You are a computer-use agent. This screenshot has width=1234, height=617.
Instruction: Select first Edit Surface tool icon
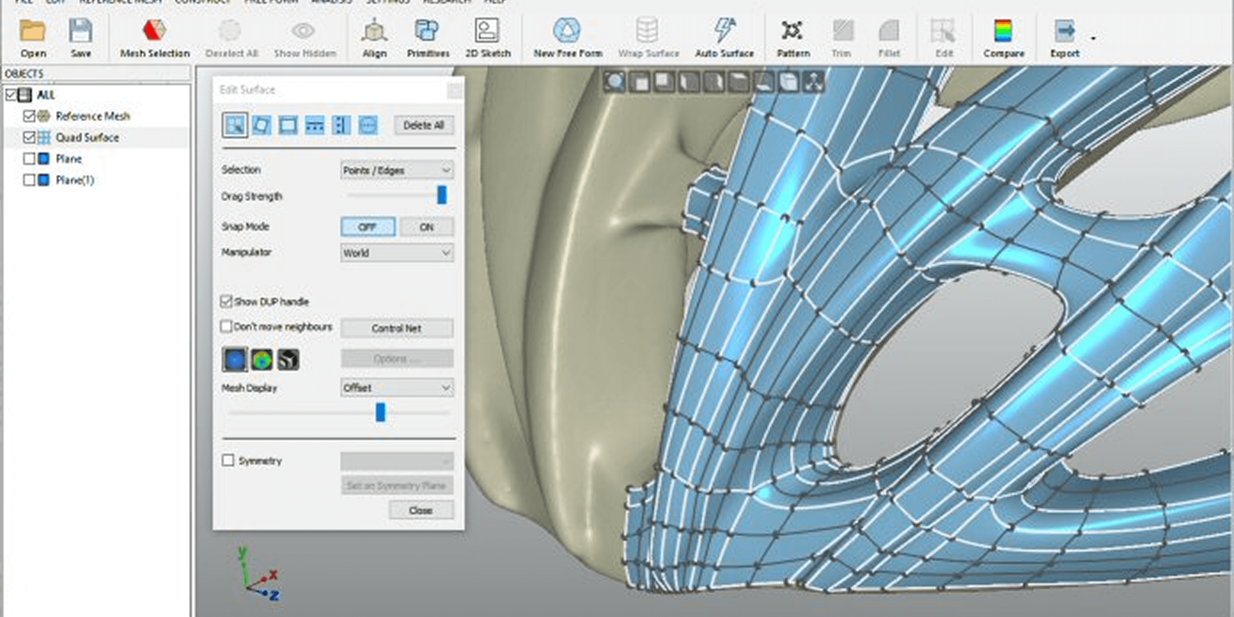coord(235,125)
